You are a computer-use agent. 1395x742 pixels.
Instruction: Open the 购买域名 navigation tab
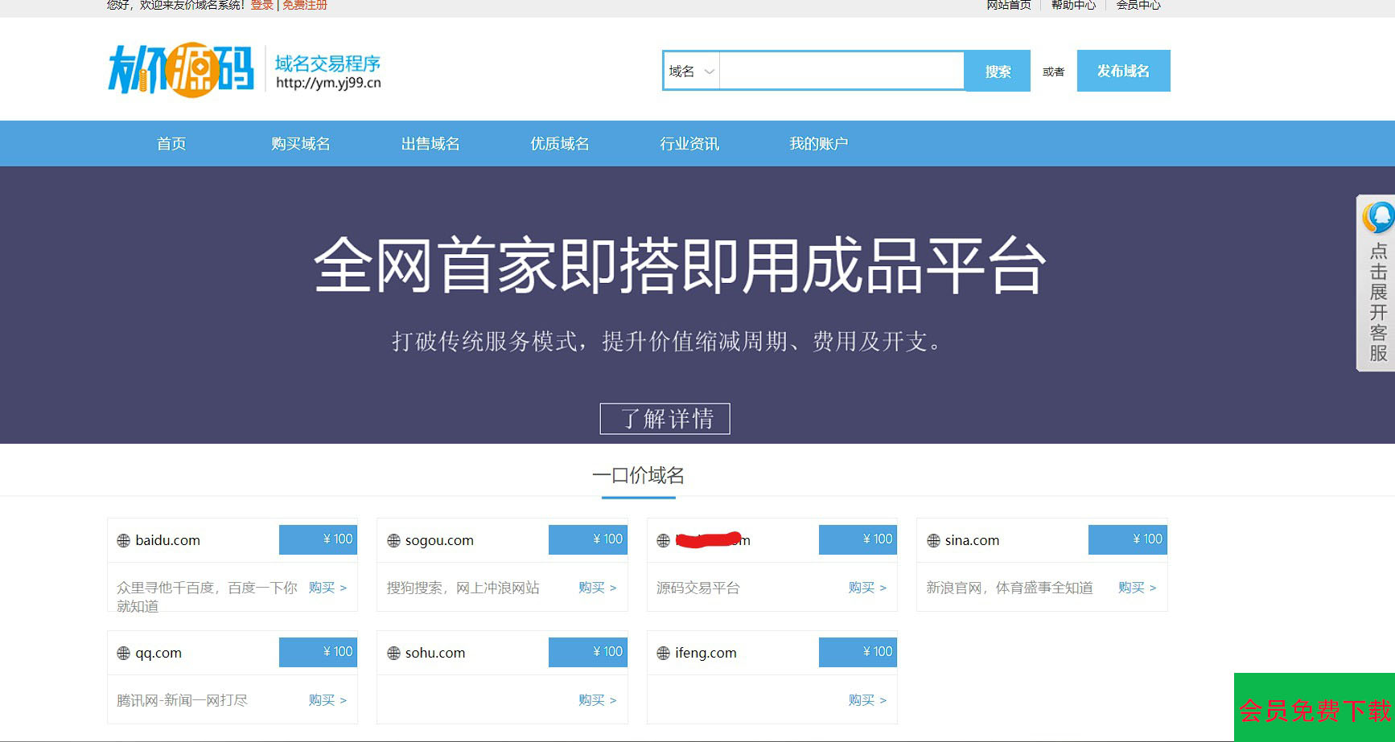(300, 144)
